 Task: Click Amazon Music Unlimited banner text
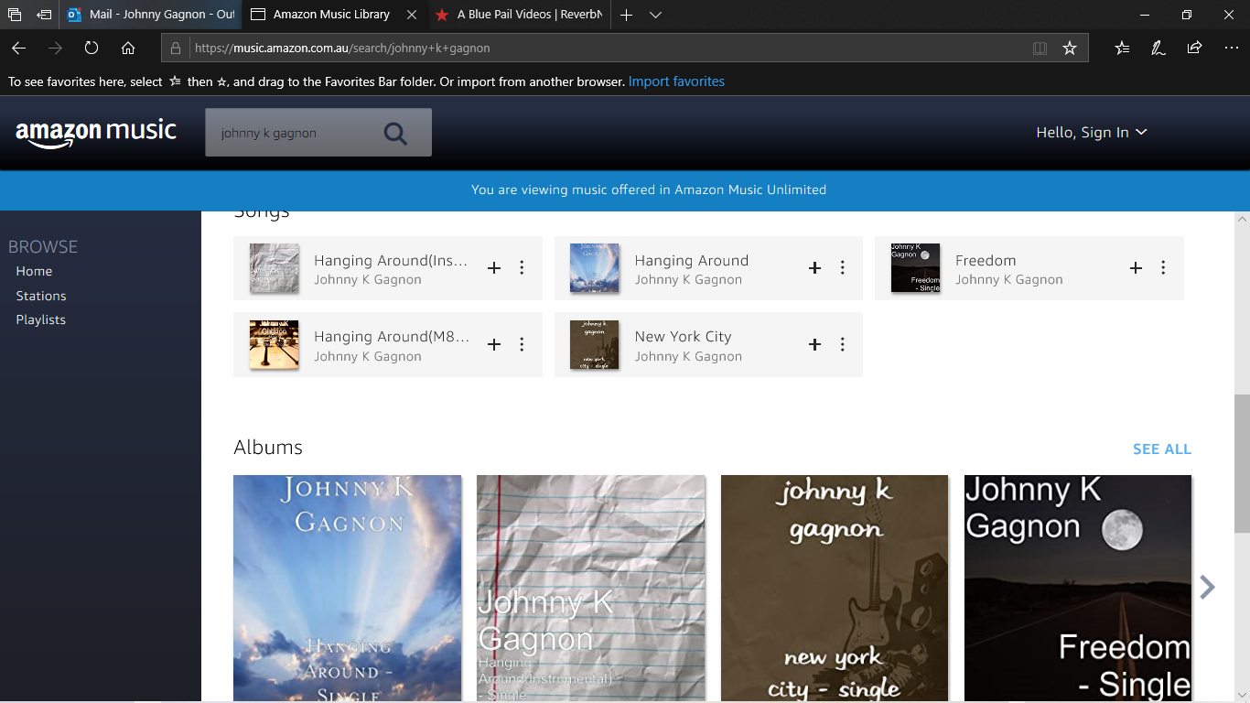[649, 190]
